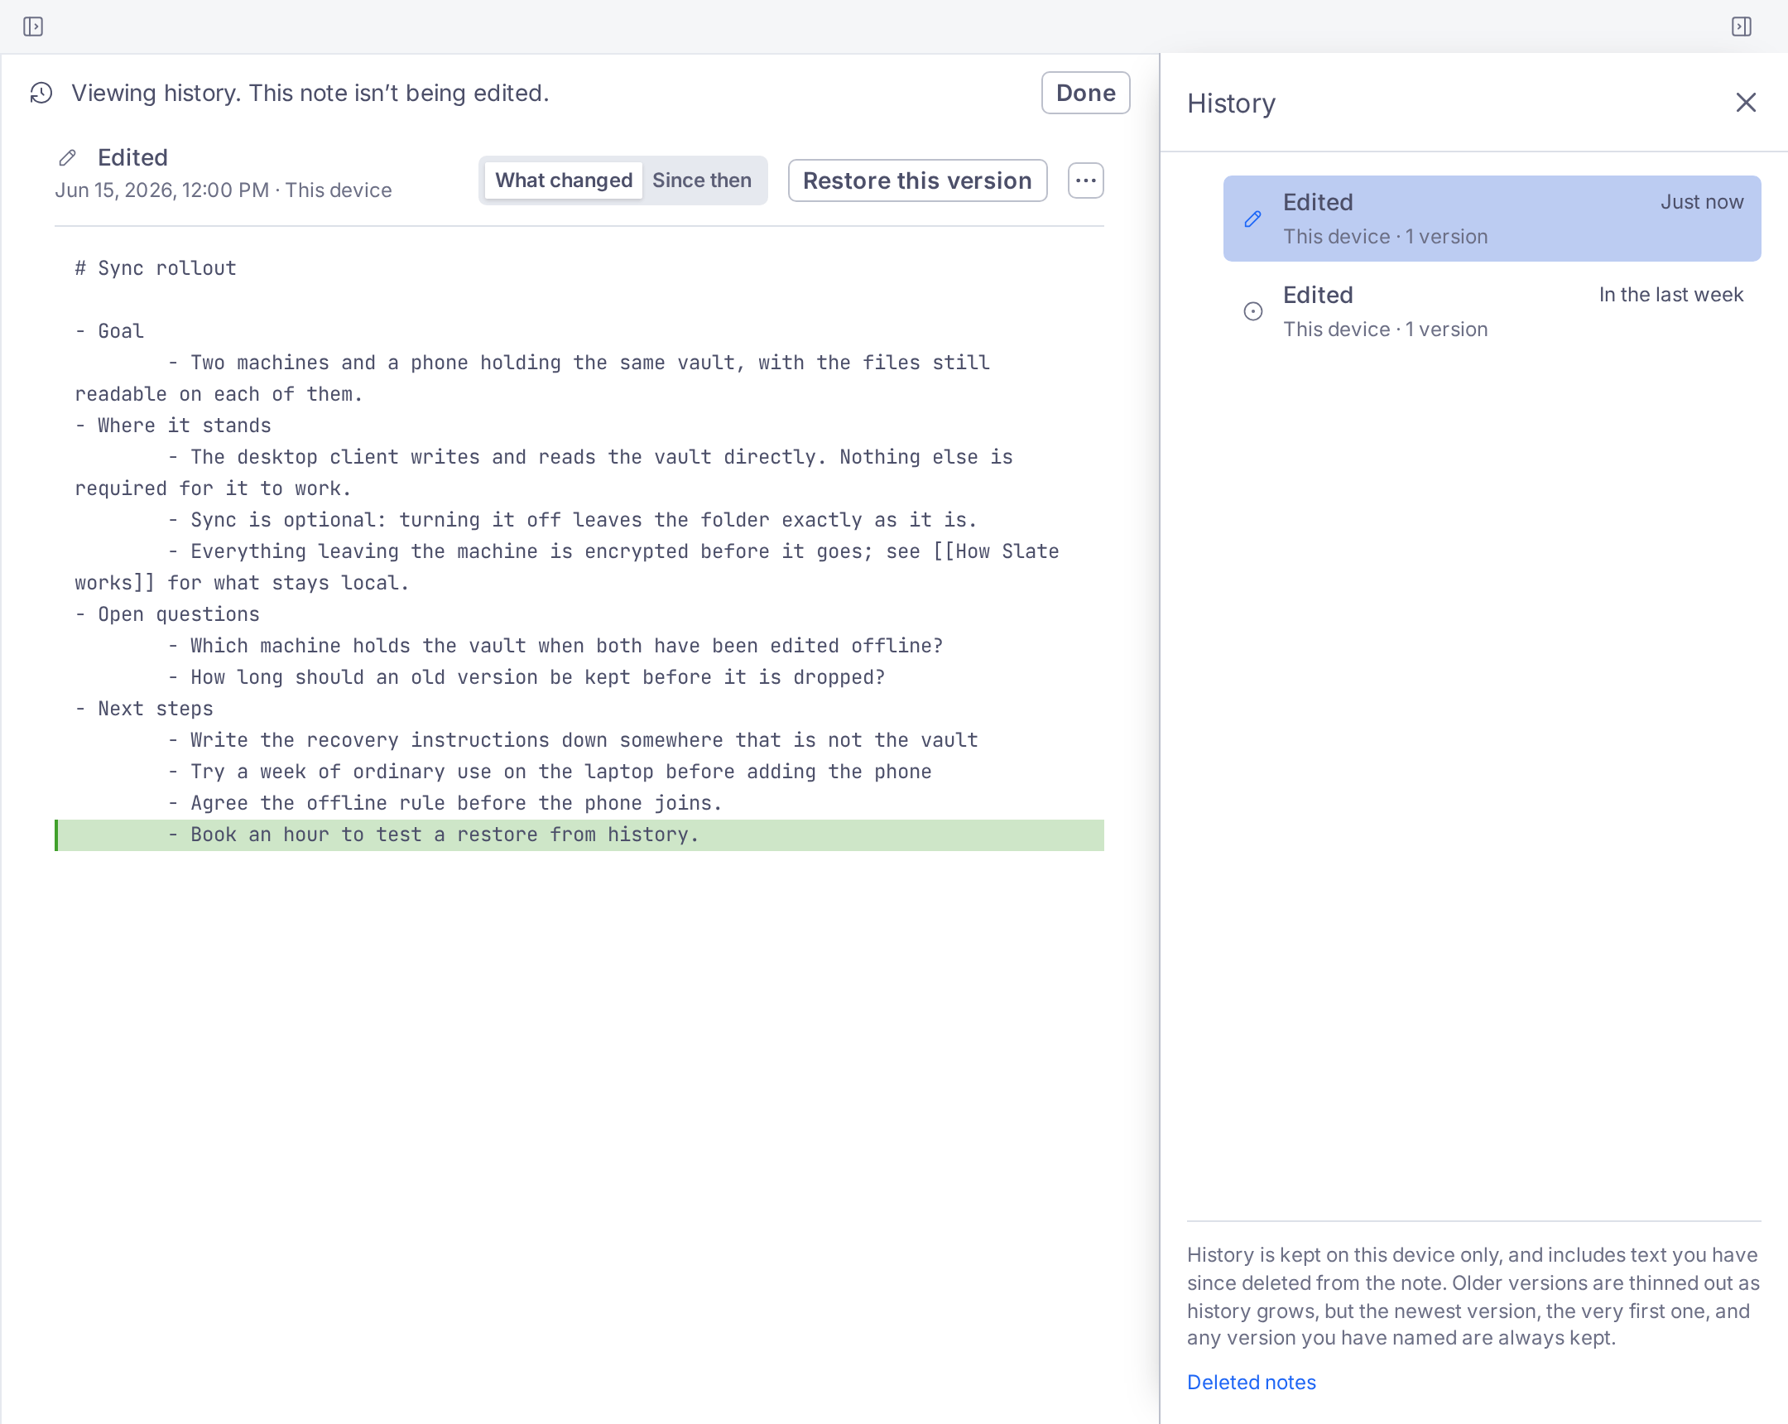This screenshot has width=1788, height=1424.
Task: Click the Done button
Action: [x=1085, y=93]
